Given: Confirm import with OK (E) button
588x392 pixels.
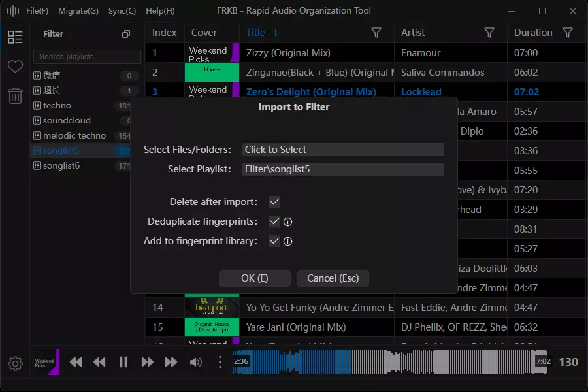Looking at the screenshot, I should point(254,278).
